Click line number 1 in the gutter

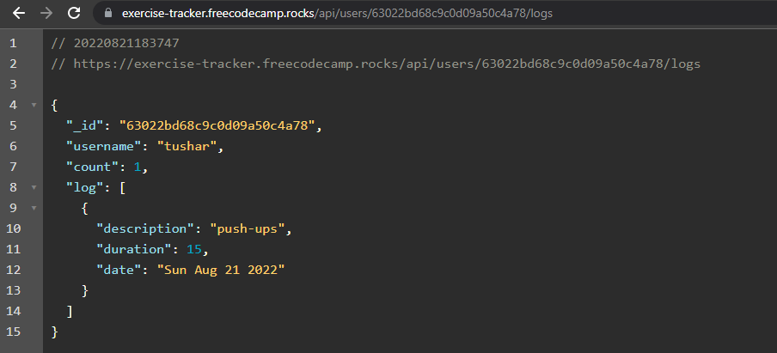pos(13,44)
